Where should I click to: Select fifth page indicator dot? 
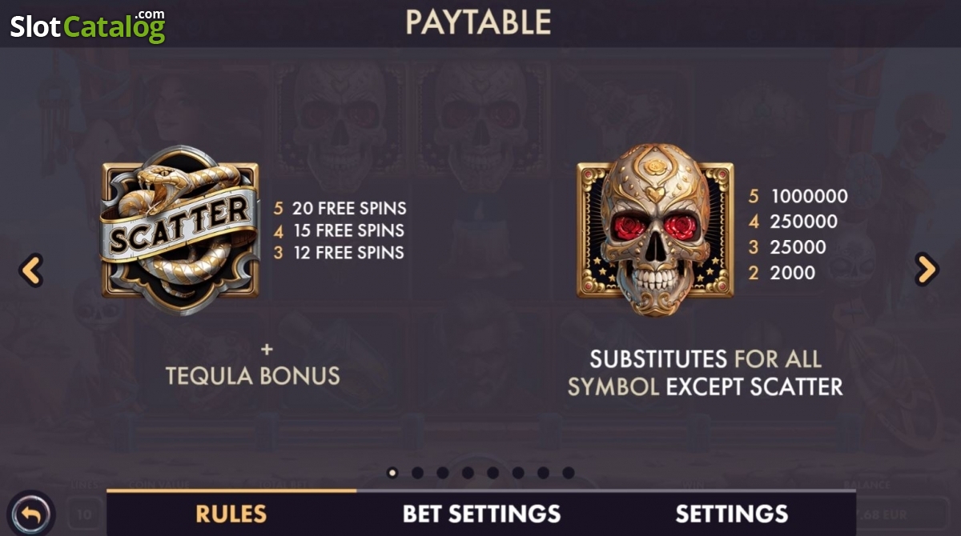point(493,473)
